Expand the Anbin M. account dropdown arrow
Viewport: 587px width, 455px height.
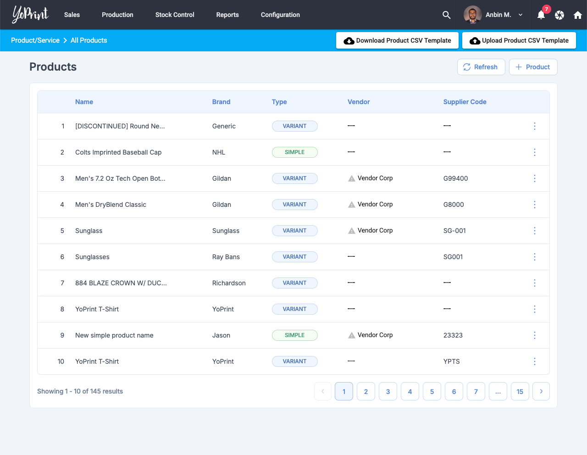[521, 15]
